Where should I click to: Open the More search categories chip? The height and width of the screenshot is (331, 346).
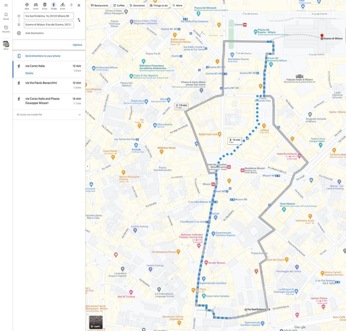click(177, 5)
